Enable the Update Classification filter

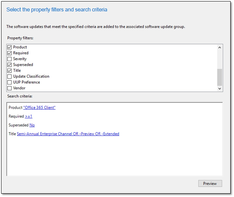9,76
